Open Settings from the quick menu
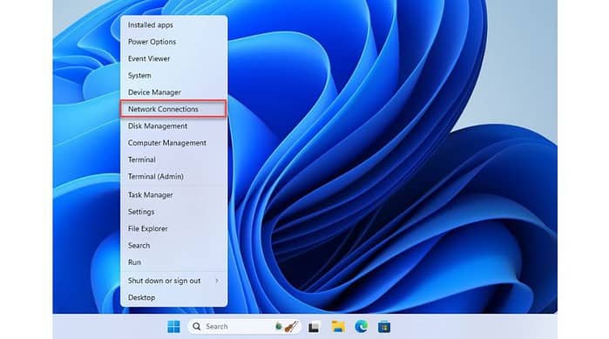609x339 pixels. pyautogui.click(x=173, y=212)
